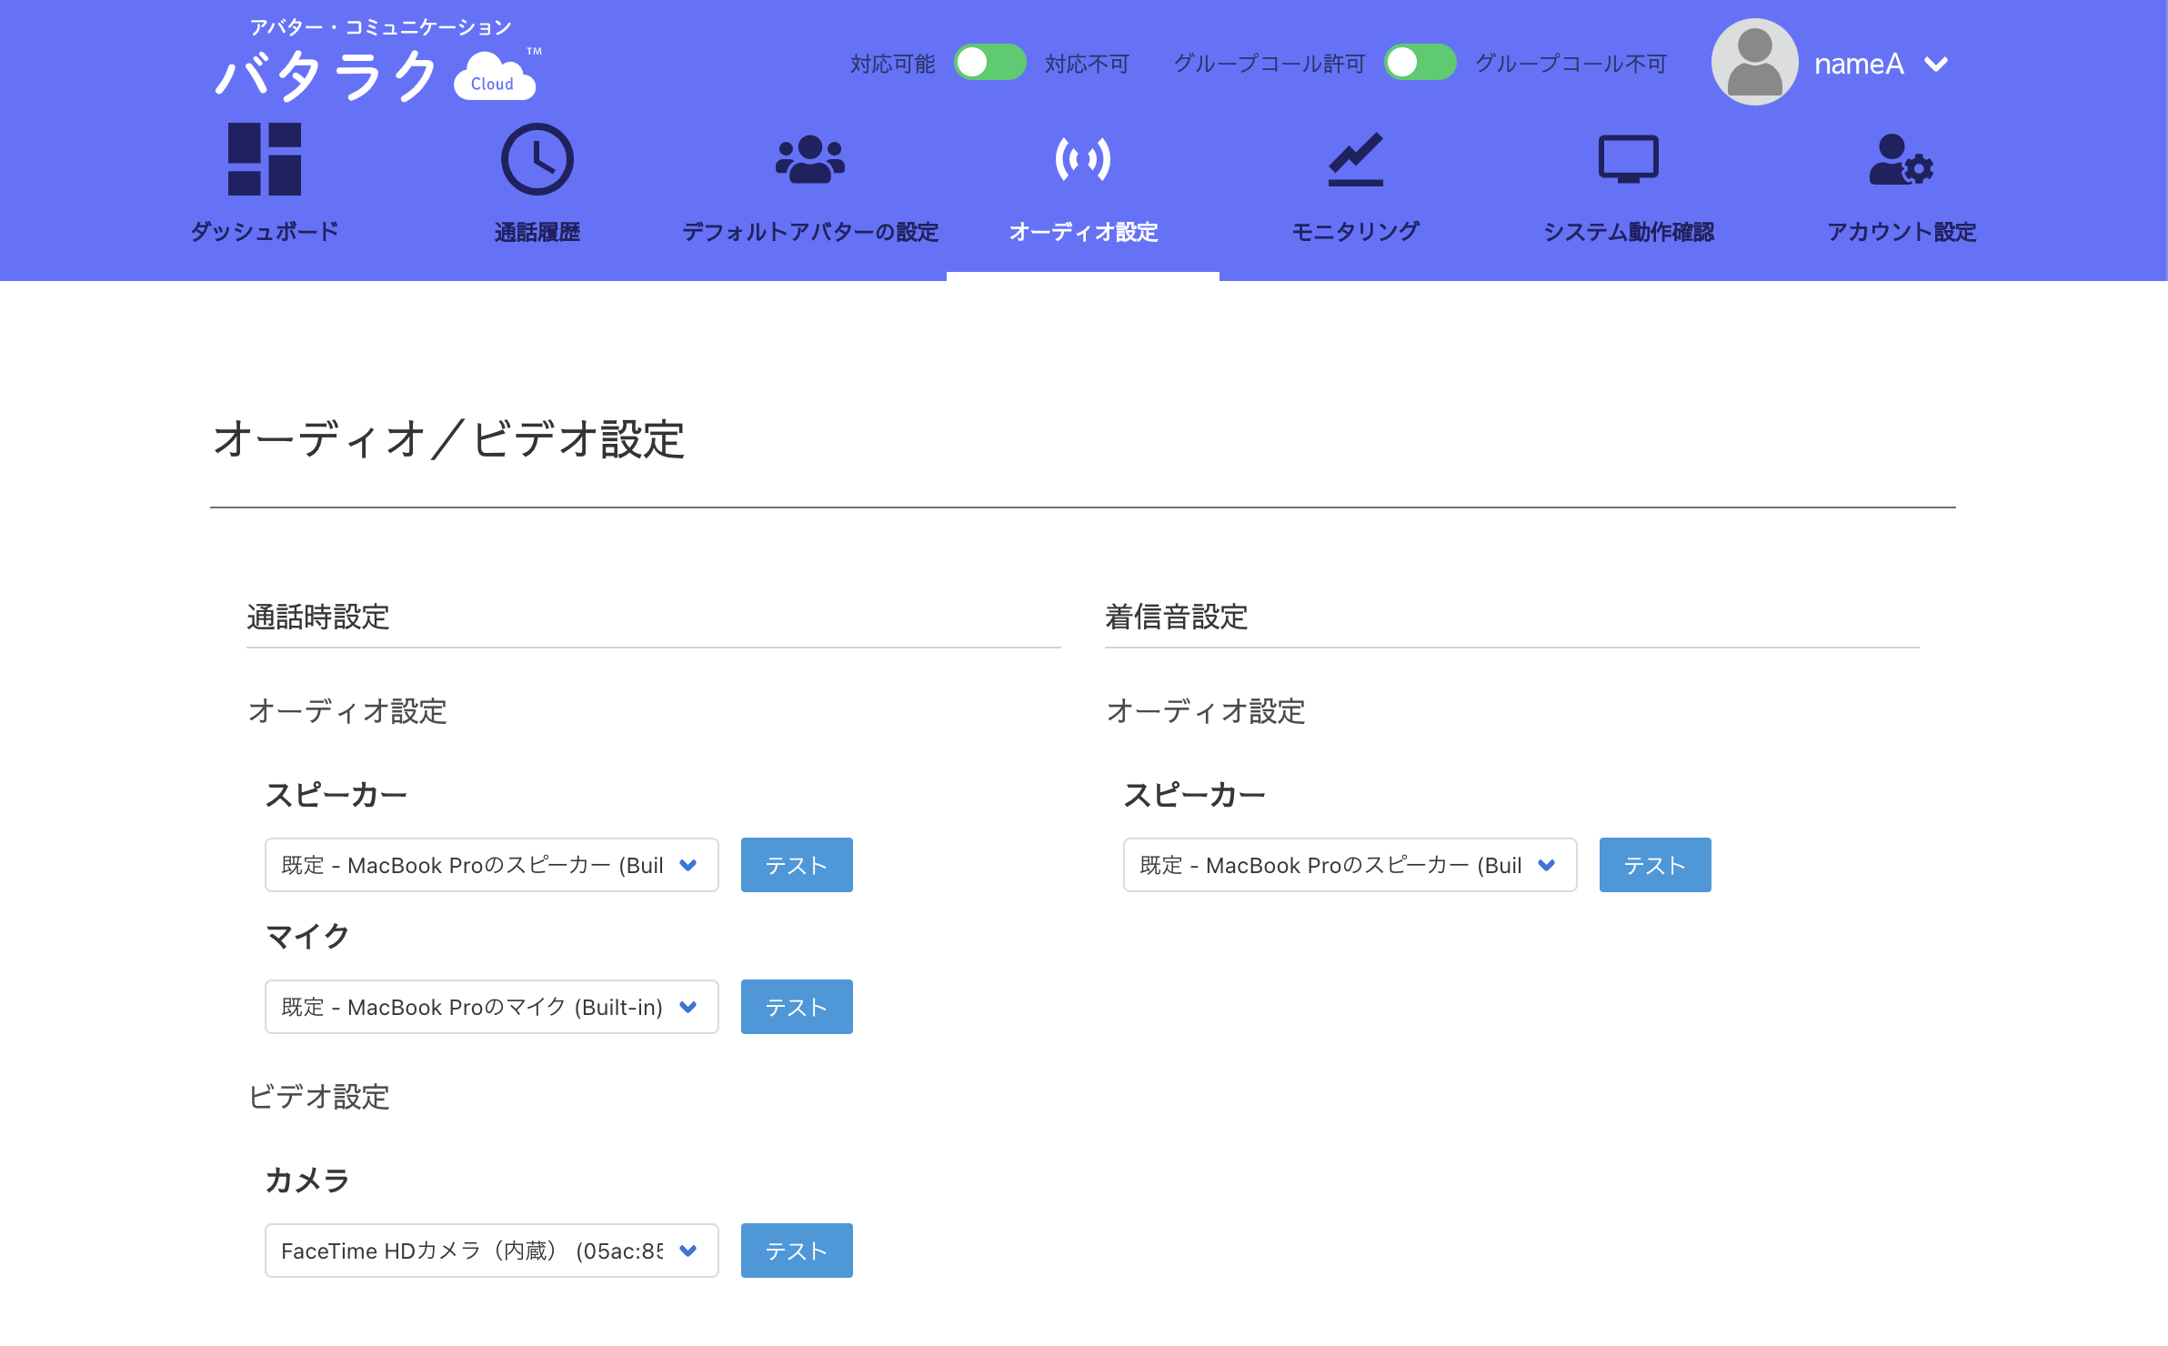Click the audio settings broadcast icon

[x=1082, y=159]
